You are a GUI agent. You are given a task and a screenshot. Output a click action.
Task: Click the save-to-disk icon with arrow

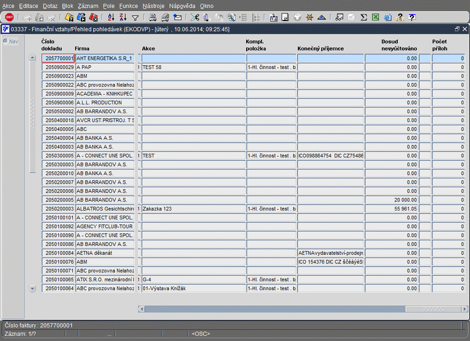[273, 18]
